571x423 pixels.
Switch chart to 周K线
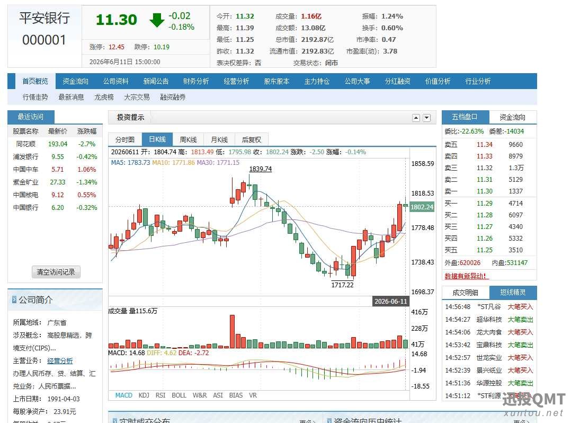pyautogui.click(x=188, y=139)
